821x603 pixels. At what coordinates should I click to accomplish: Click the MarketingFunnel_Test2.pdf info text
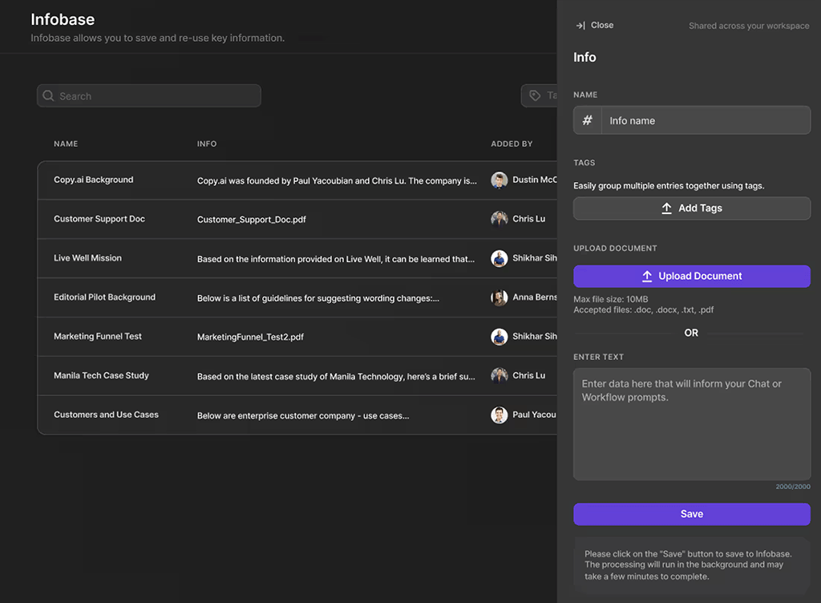[250, 337]
